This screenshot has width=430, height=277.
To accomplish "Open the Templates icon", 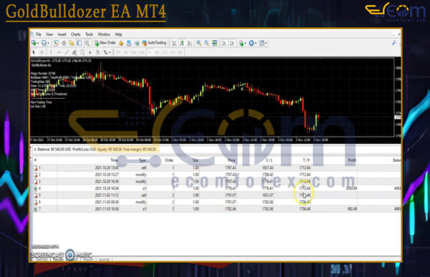I will coord(262,43).
